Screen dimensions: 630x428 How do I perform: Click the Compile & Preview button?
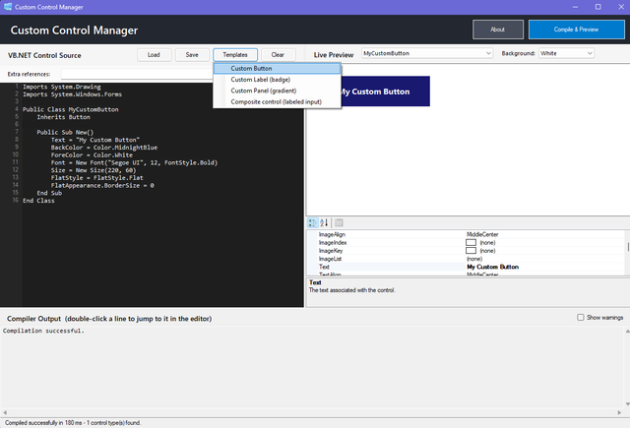[x=576, y=30]
